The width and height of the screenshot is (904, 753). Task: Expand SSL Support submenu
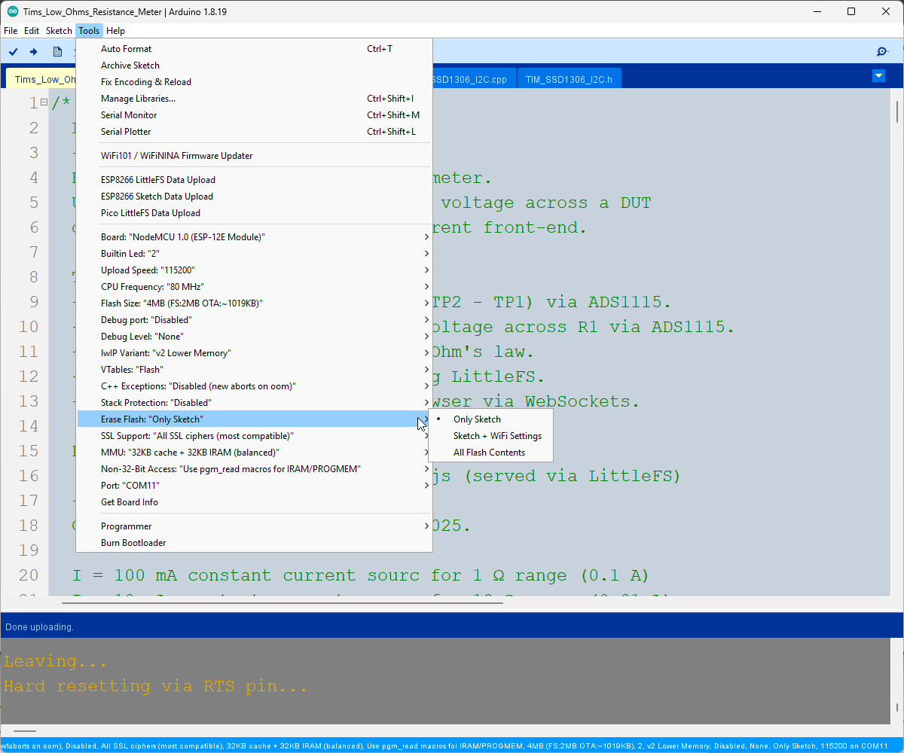pos(255,436)
